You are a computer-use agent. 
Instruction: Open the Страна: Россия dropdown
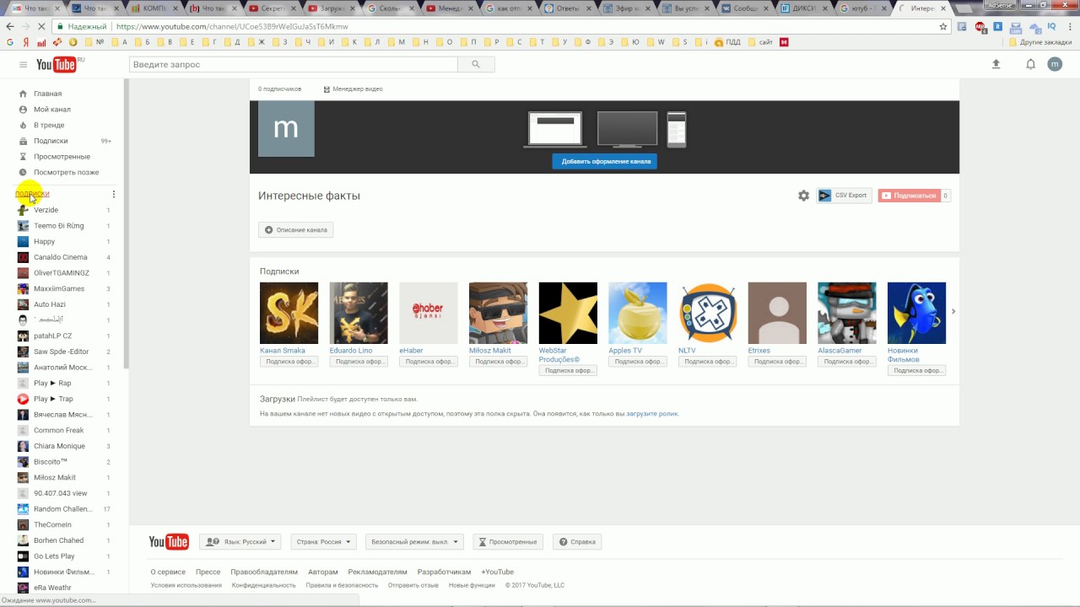pos(324,542)
